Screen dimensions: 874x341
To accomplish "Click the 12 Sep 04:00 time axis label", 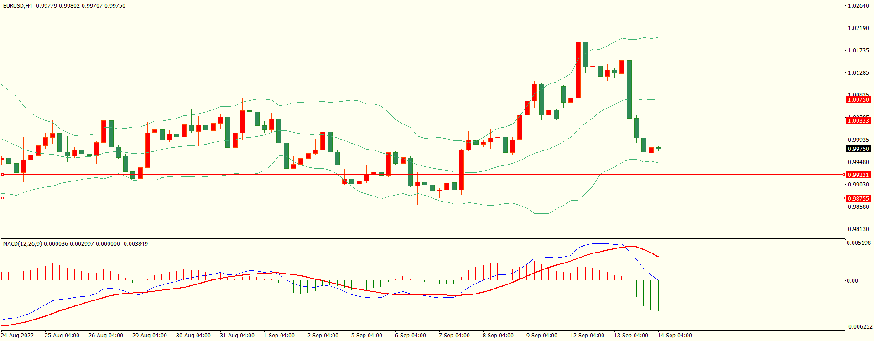I will pos(587,336).
